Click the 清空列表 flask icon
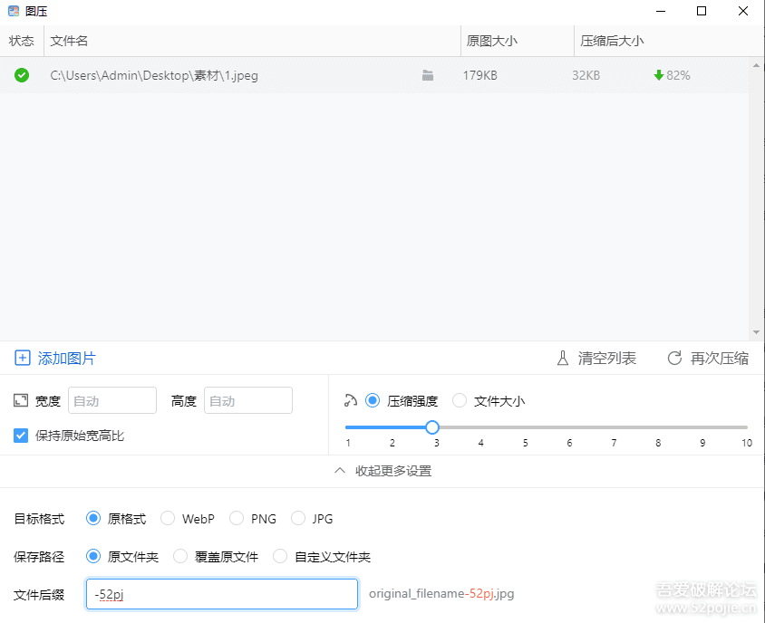 563,359
